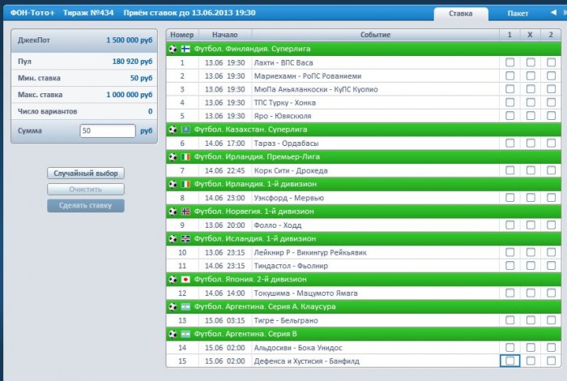Click the Finland flag icon in Суперлига header
Image resolution: width=567 pixels, height=381 pixels.
[x=185, y=49]
